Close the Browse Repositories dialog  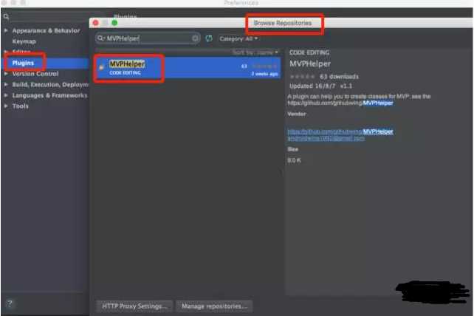96,23
